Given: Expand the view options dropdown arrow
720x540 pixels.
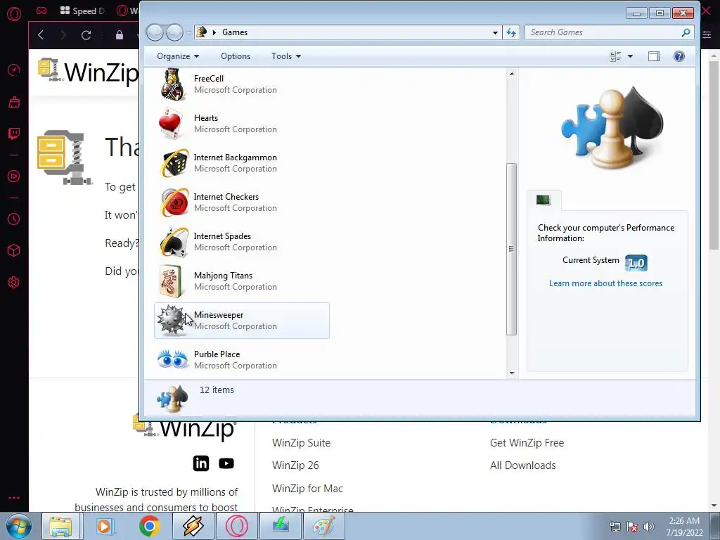Looking at the screenshot, I should tap(630, 56).
